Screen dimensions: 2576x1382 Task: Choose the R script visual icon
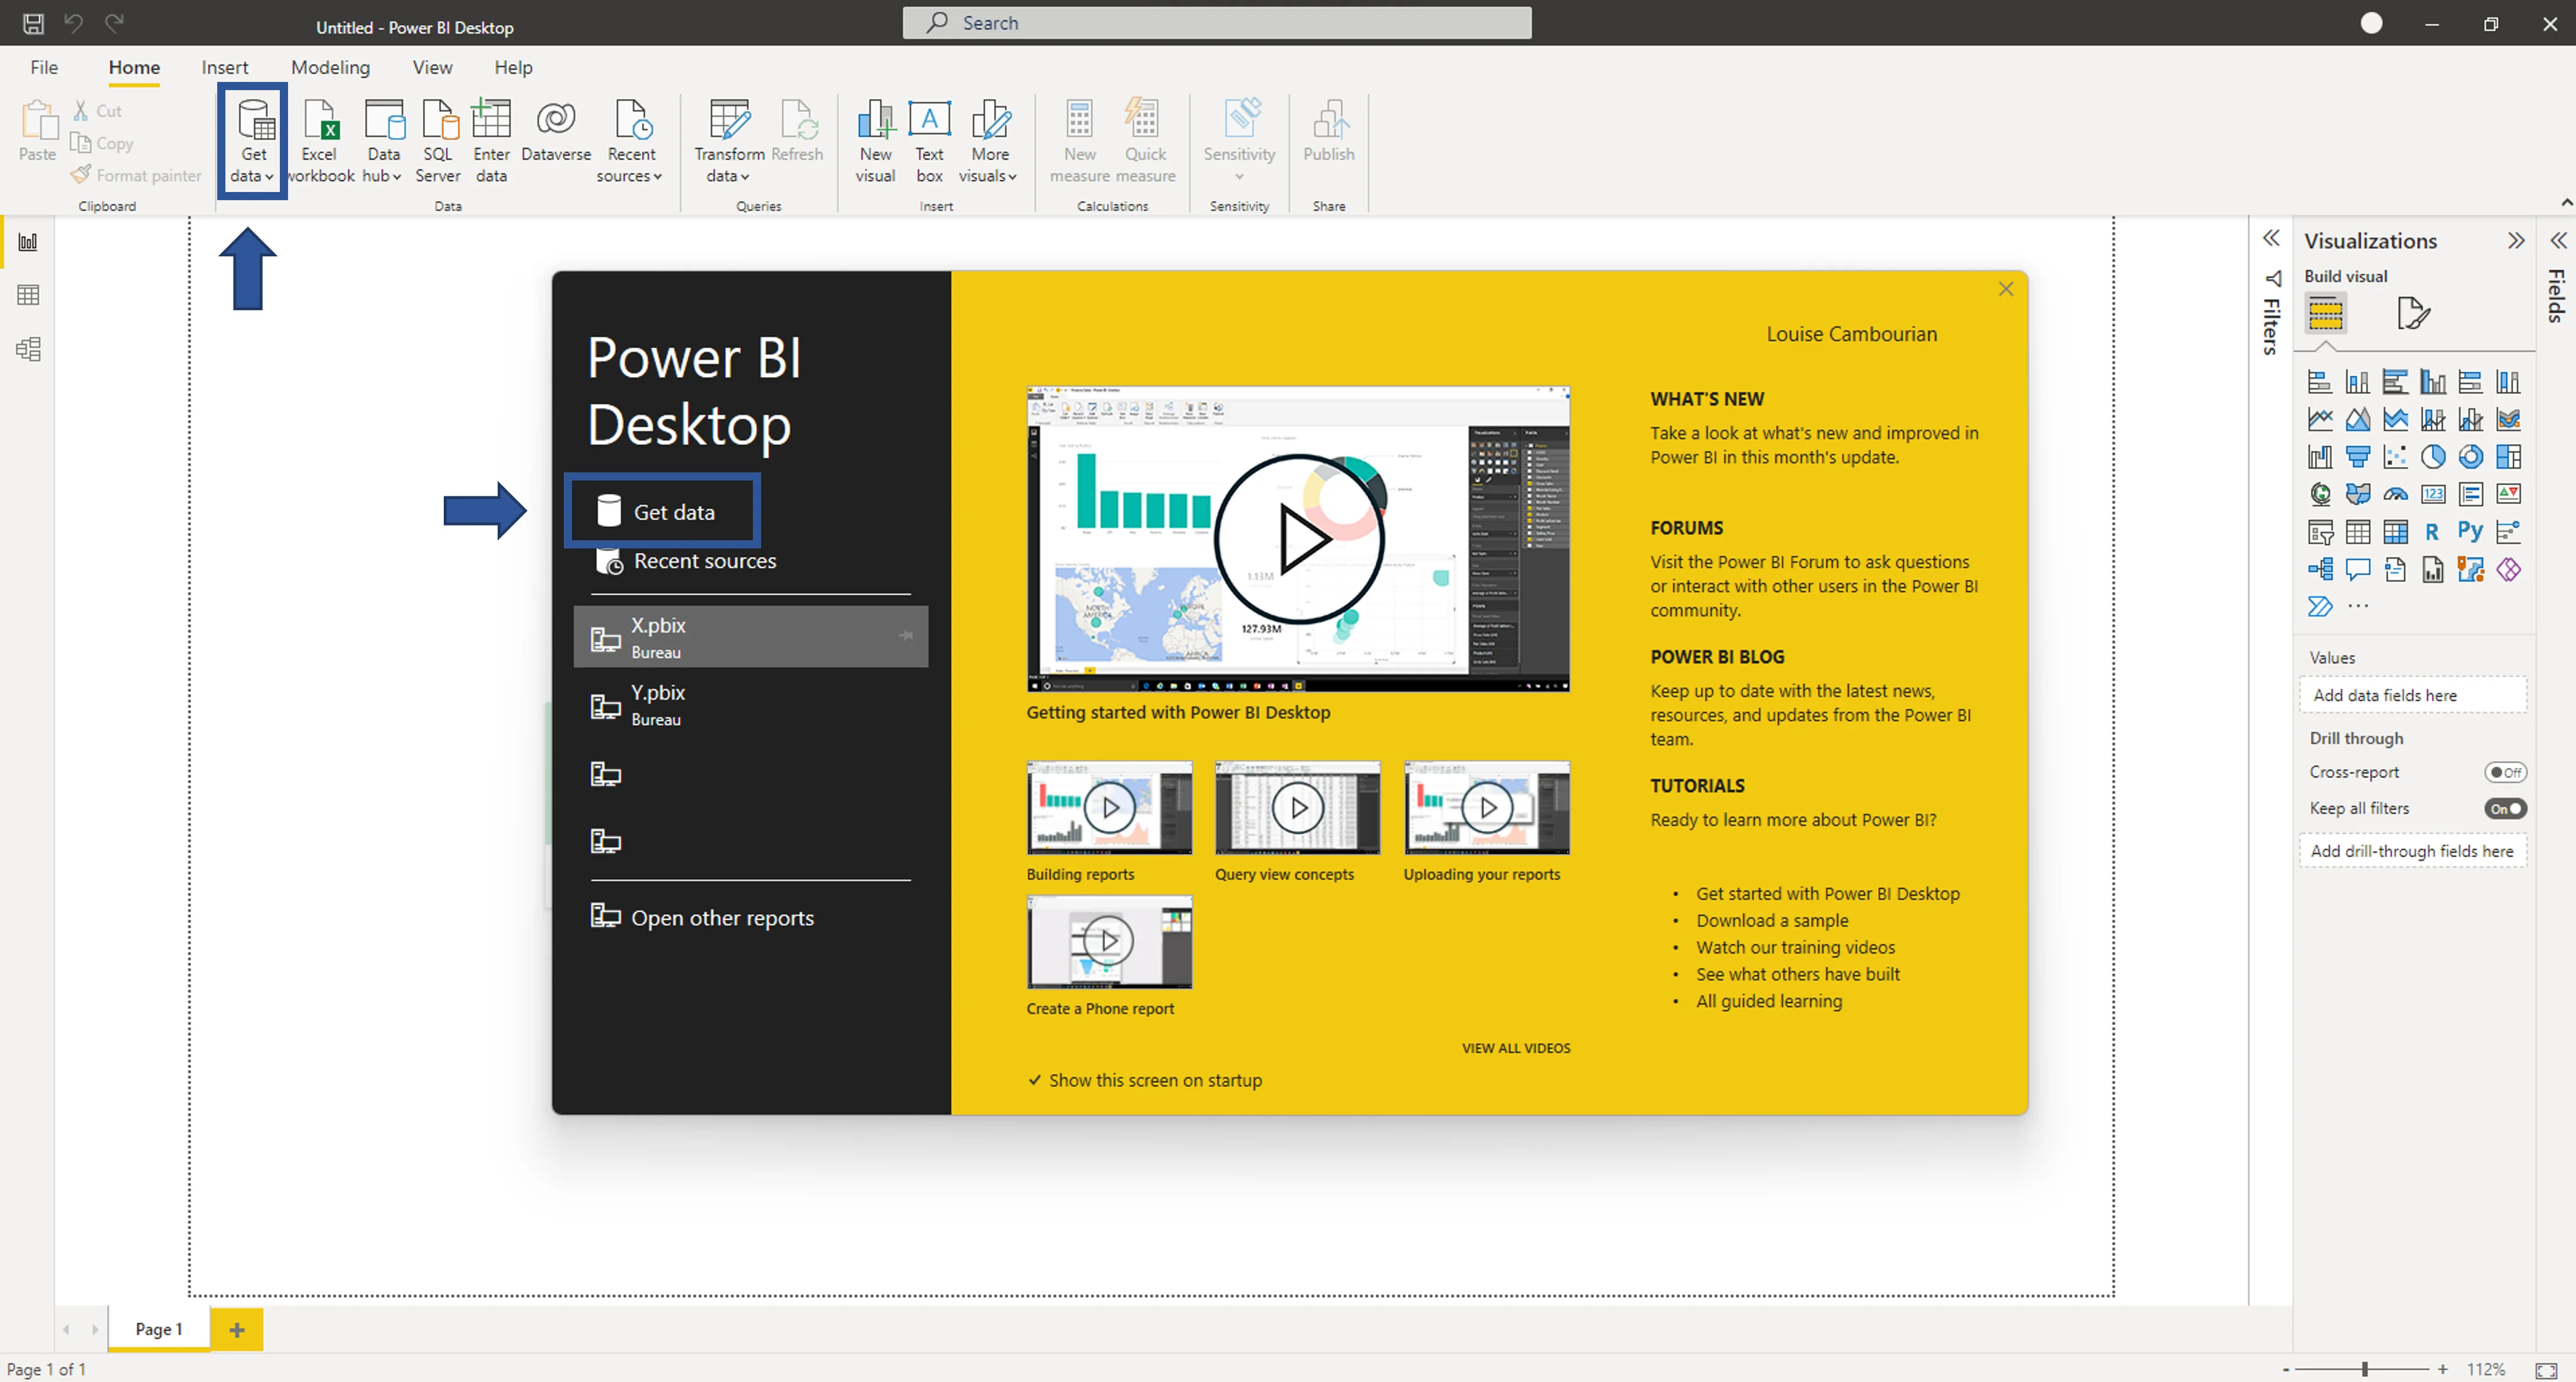pos(2432,532)
